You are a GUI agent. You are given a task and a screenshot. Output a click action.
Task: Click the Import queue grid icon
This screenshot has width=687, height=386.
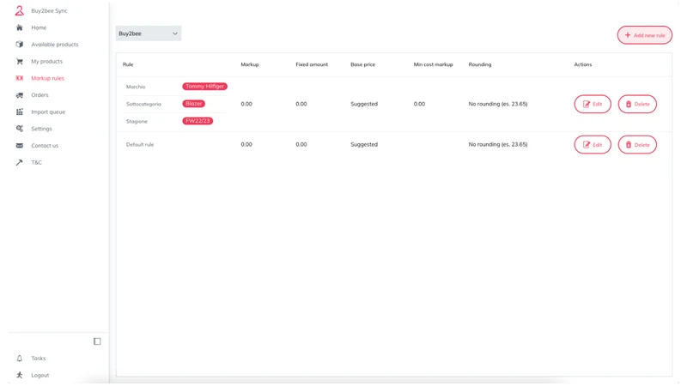[19, 112]
